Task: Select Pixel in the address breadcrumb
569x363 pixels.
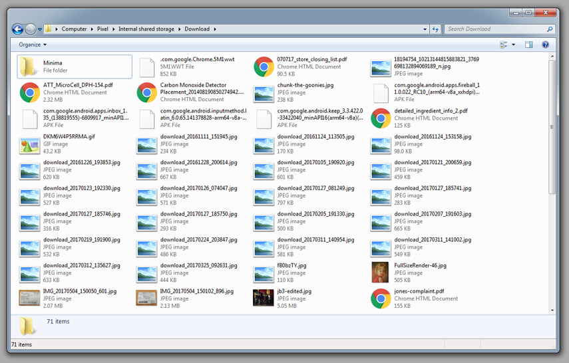Action: pos(102,29)
